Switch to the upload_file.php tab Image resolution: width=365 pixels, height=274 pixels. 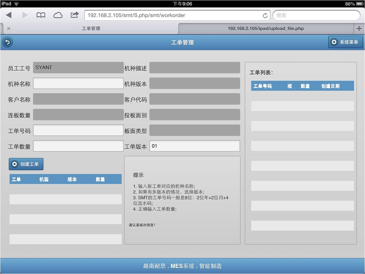click(x=265, y=29)
